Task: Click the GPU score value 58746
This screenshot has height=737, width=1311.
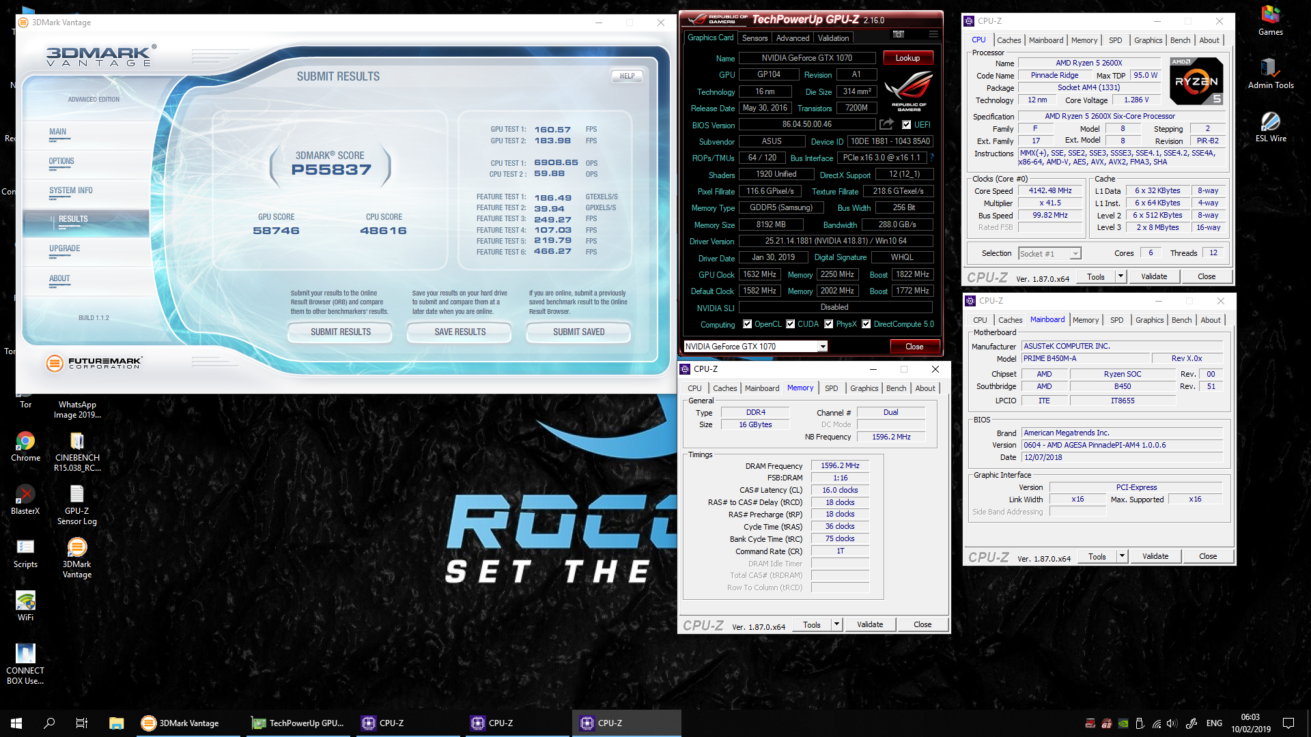Action: (276, 231)
